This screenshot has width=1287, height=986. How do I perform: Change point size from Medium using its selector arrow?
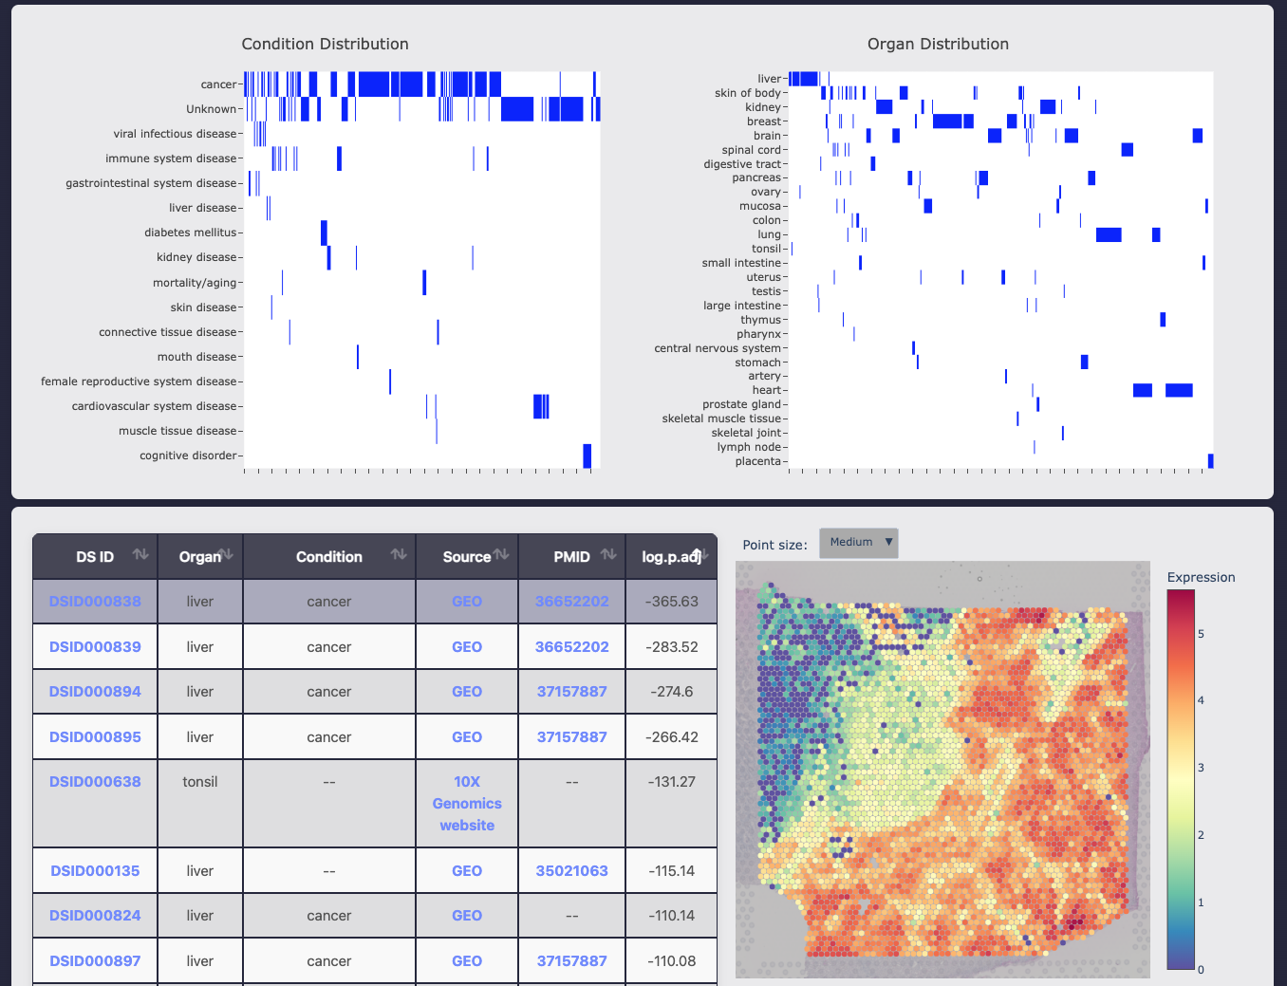coord(887,542)
